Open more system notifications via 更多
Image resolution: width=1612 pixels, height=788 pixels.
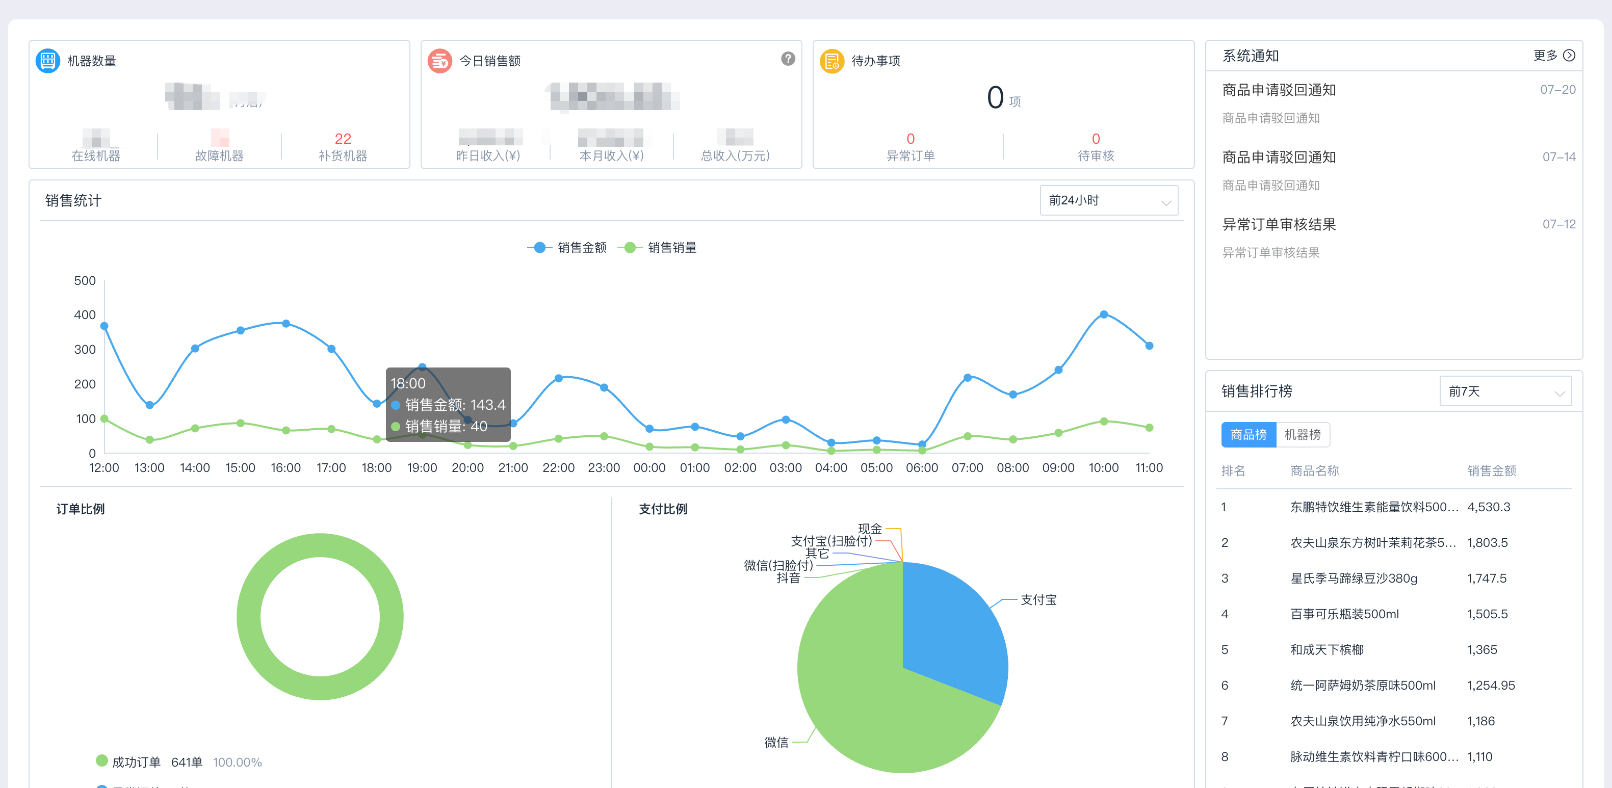pyautogui.click(x=1545, y=56)
